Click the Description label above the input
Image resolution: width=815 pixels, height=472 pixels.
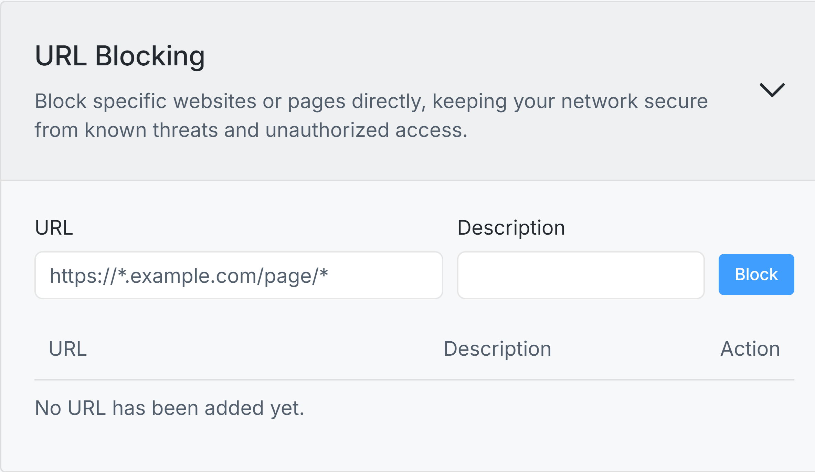click(510, 227)
